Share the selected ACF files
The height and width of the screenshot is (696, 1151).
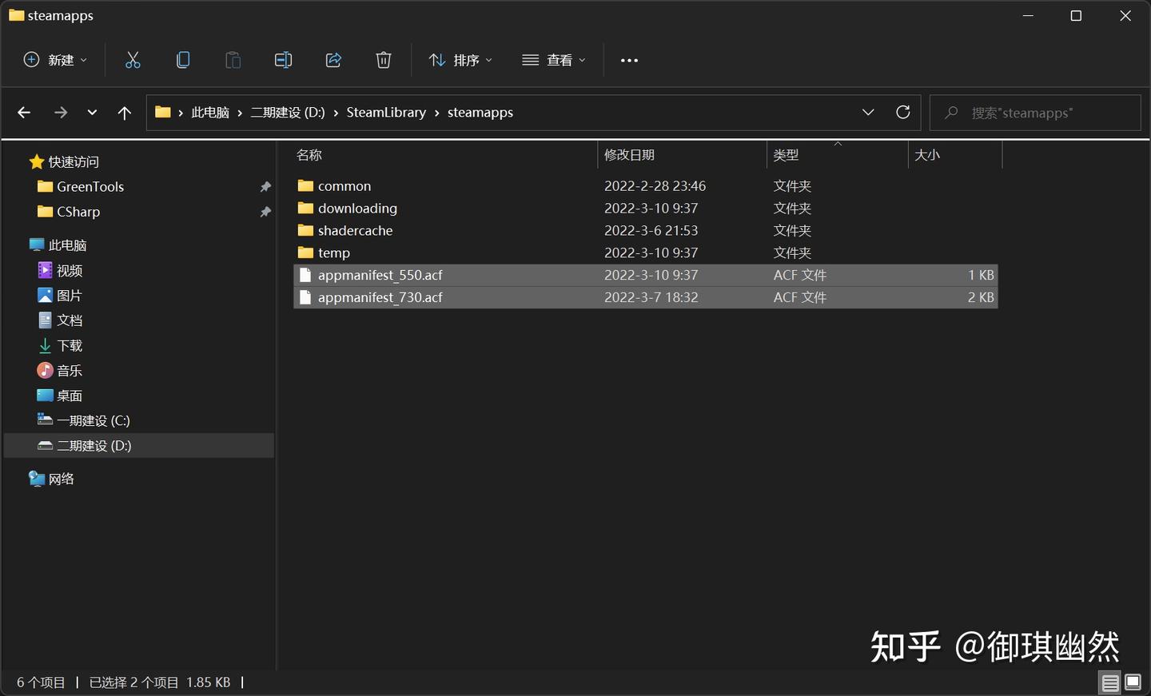click(333, 60)
